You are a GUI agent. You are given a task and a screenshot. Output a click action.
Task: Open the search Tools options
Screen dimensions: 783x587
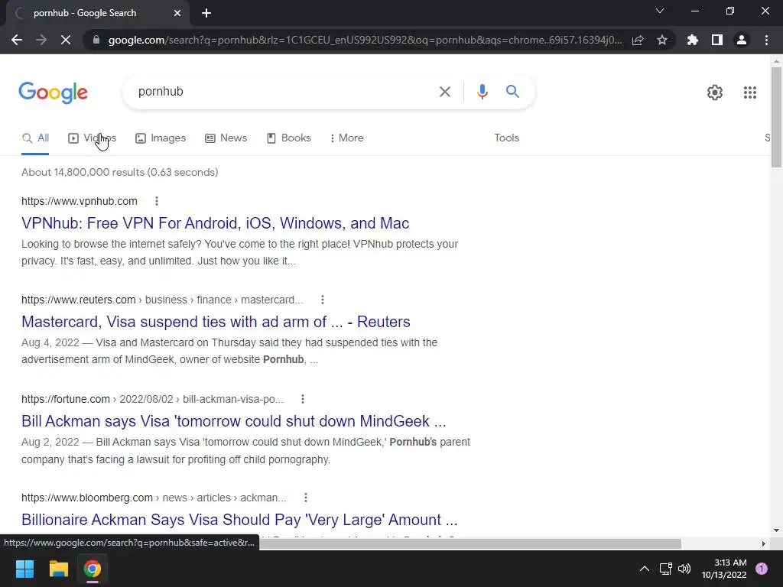click(x=506, y=138)
